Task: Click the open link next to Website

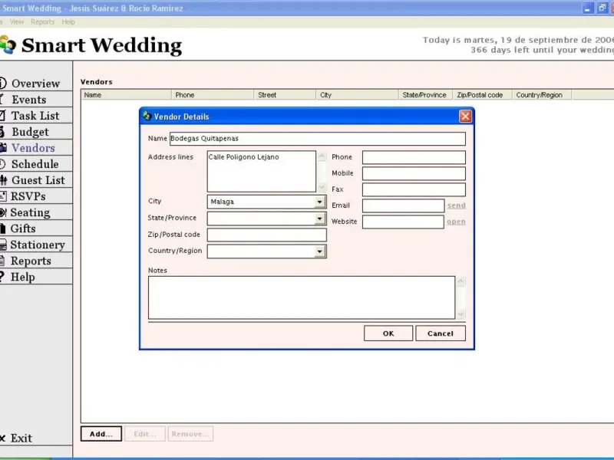Action: [456, 222]
